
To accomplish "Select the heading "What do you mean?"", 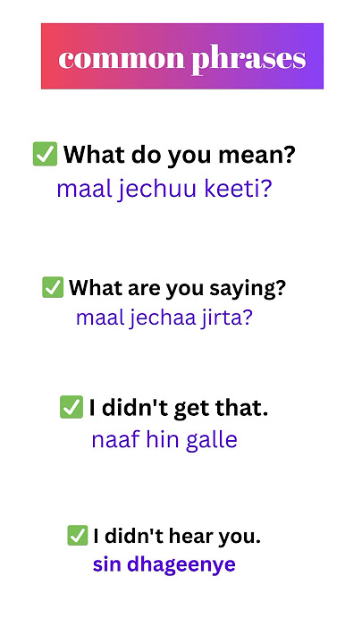I will 180,156.
